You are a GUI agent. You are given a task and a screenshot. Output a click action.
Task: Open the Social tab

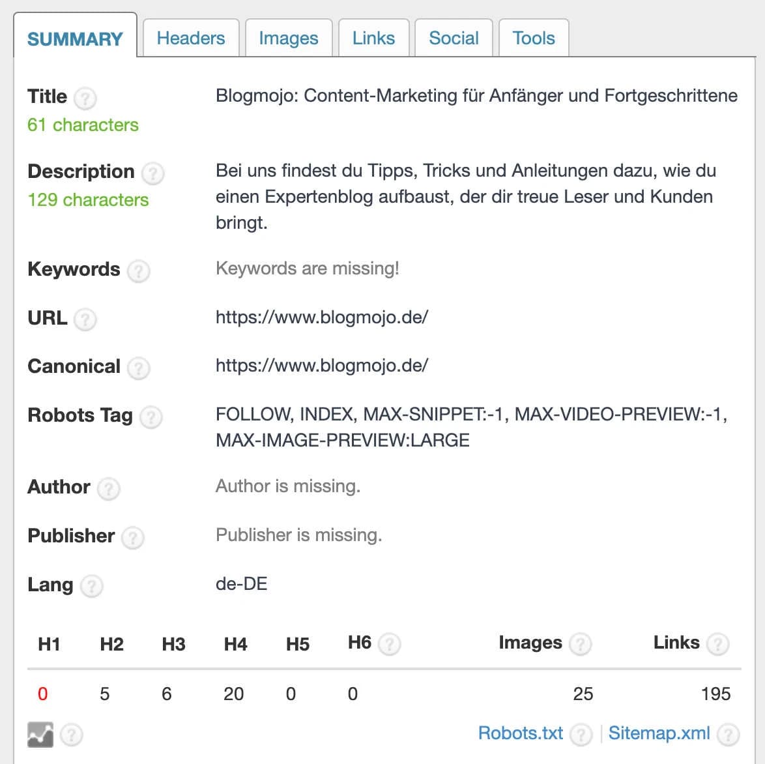pos(454,38)
